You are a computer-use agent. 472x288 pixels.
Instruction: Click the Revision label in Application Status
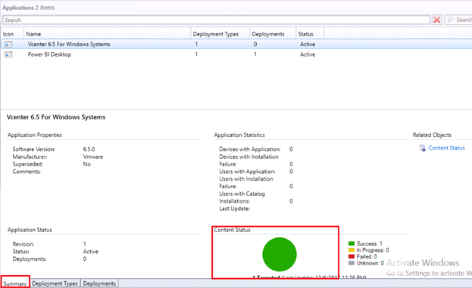click(x=23, y=244)
